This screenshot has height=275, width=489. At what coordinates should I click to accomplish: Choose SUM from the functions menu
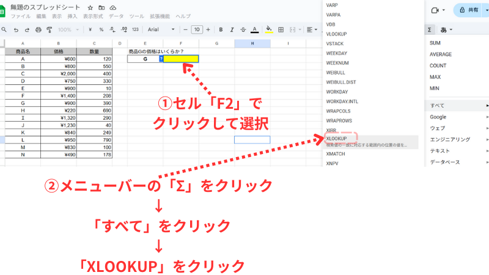435,43
